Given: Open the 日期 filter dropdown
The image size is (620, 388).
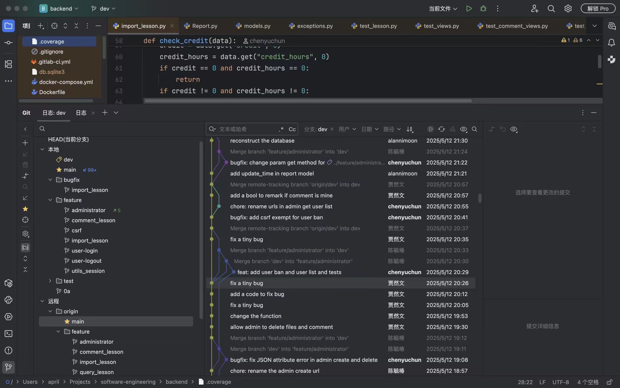Looking at the screenshot, I should (x=370, y=129).
